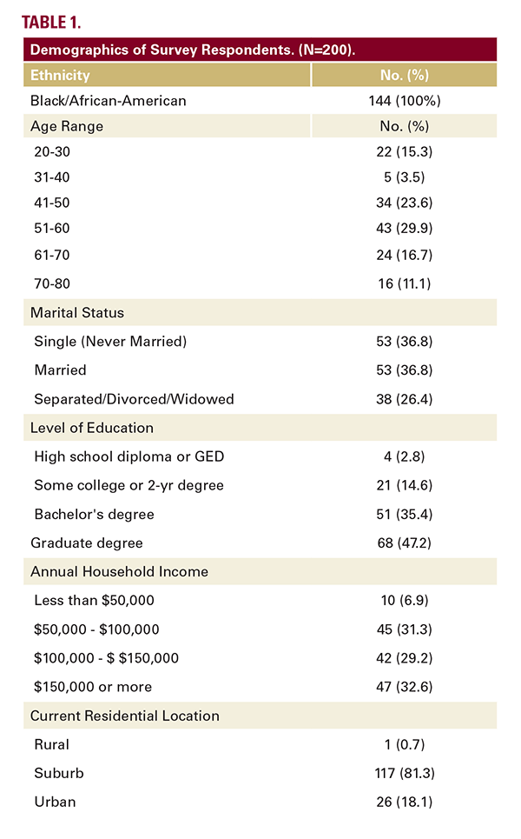Select the 43 (29.9) value
This screenshot has height=839, width=521.
(x=404, y=228)
